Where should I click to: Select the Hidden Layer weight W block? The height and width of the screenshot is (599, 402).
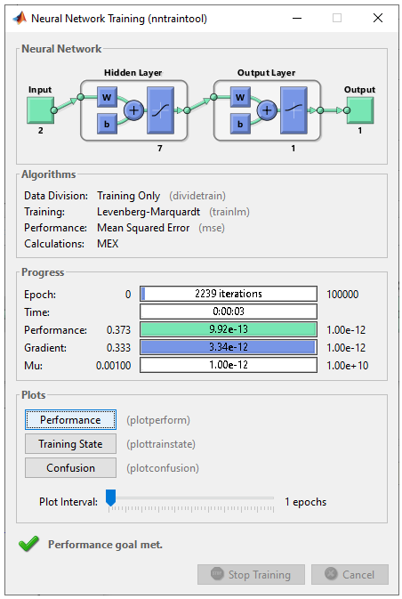[107, 97]
